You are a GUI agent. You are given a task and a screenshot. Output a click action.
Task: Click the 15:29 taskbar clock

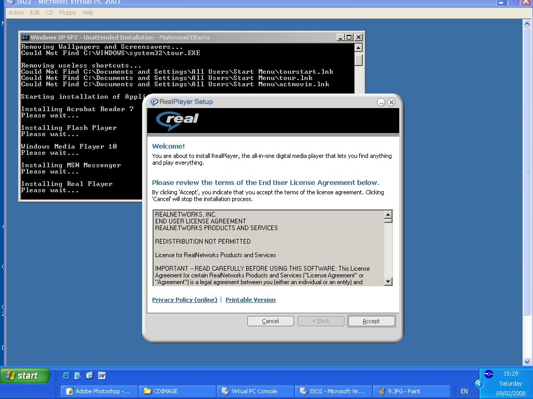511,374
